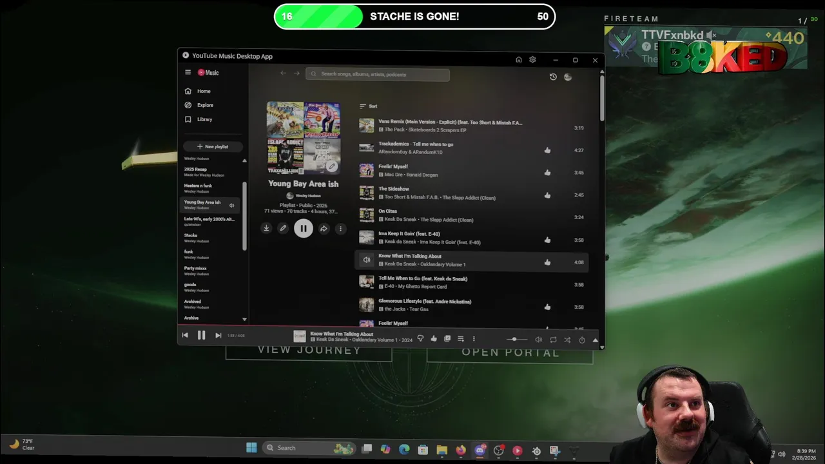Viewport: 825px width, 464px height.
Task: Dislike the currently playing song
Action: click(420, 338)
